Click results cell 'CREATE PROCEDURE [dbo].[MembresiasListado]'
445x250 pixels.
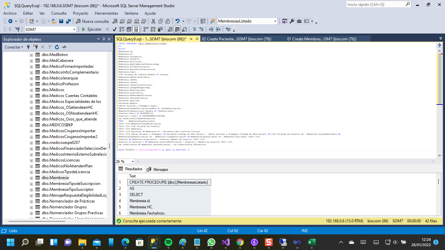click(169, 182)
